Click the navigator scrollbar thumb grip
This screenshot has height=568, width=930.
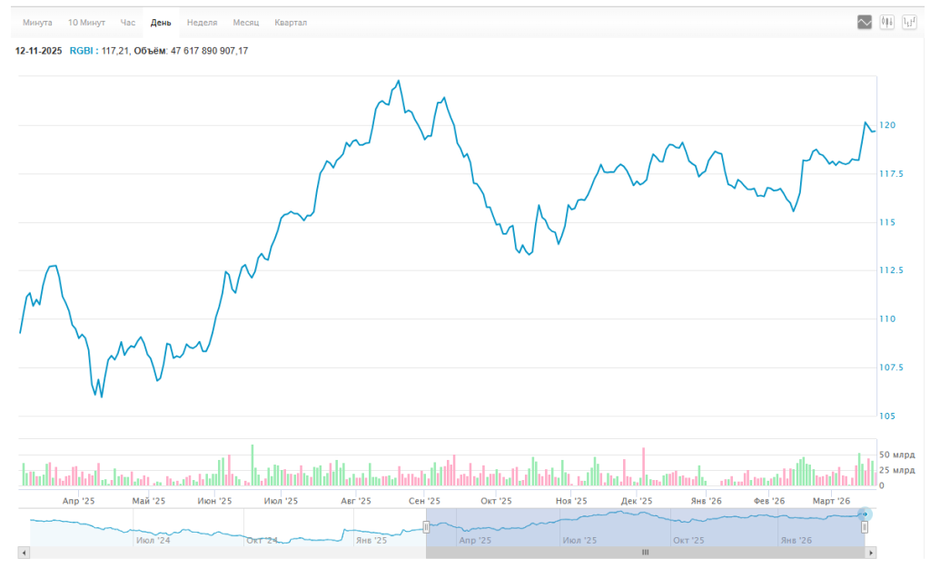(x=646, y=552)
